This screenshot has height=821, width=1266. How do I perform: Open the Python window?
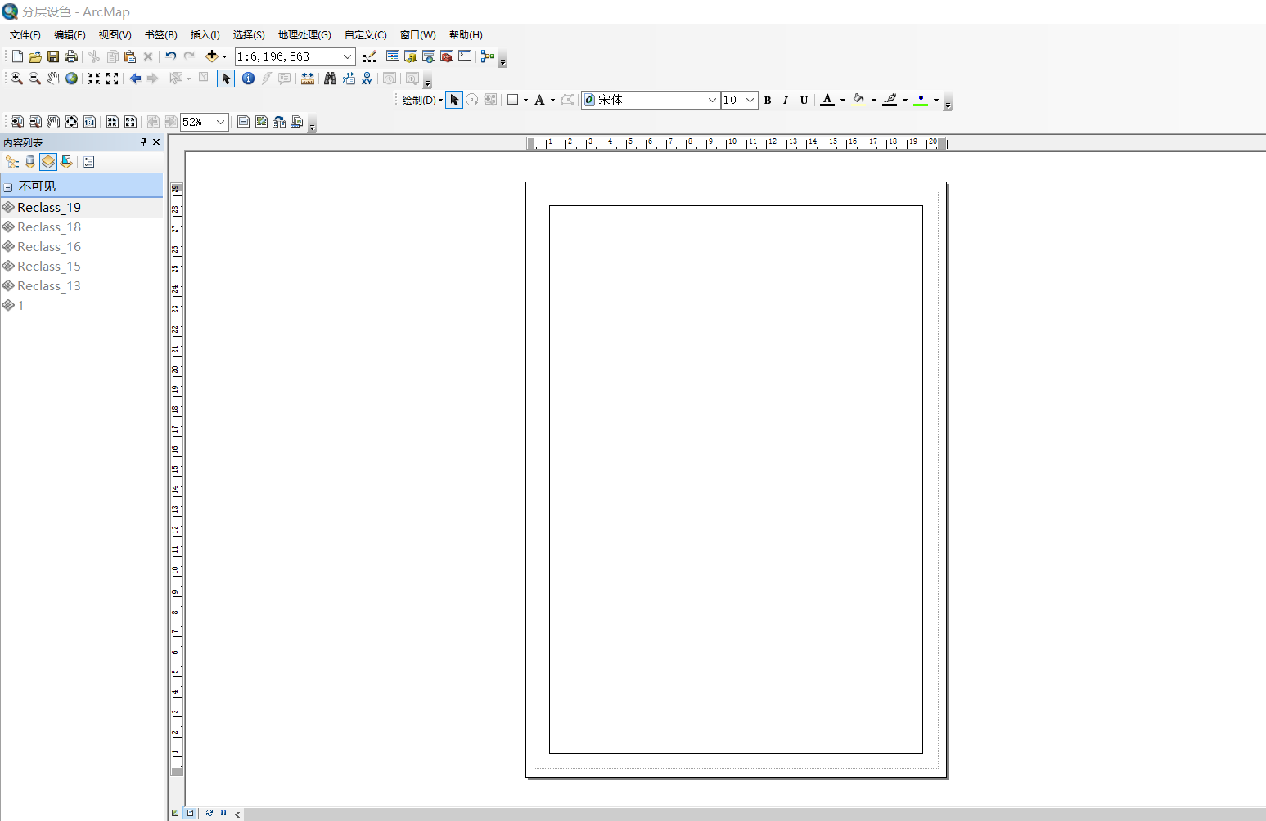pos(465,56)
